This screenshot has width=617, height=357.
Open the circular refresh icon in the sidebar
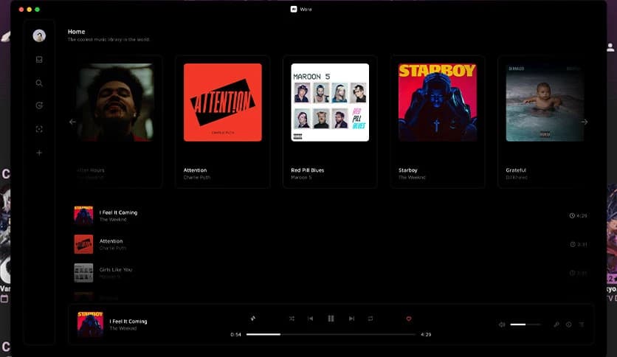(x=39, y=105)
